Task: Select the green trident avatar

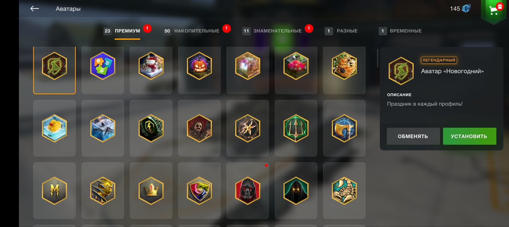Action: click(x=296, y=128)
